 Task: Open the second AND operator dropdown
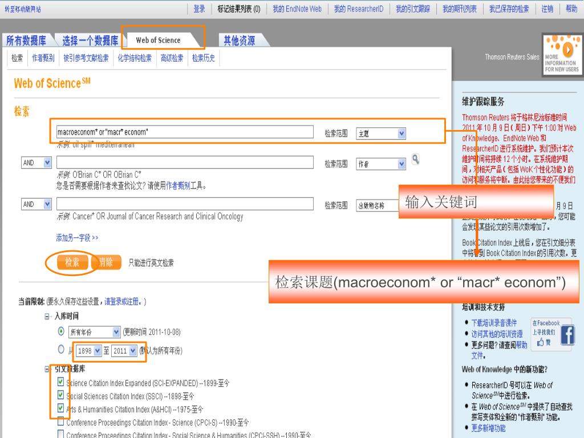pyautogui.click(x=36, y=204)
